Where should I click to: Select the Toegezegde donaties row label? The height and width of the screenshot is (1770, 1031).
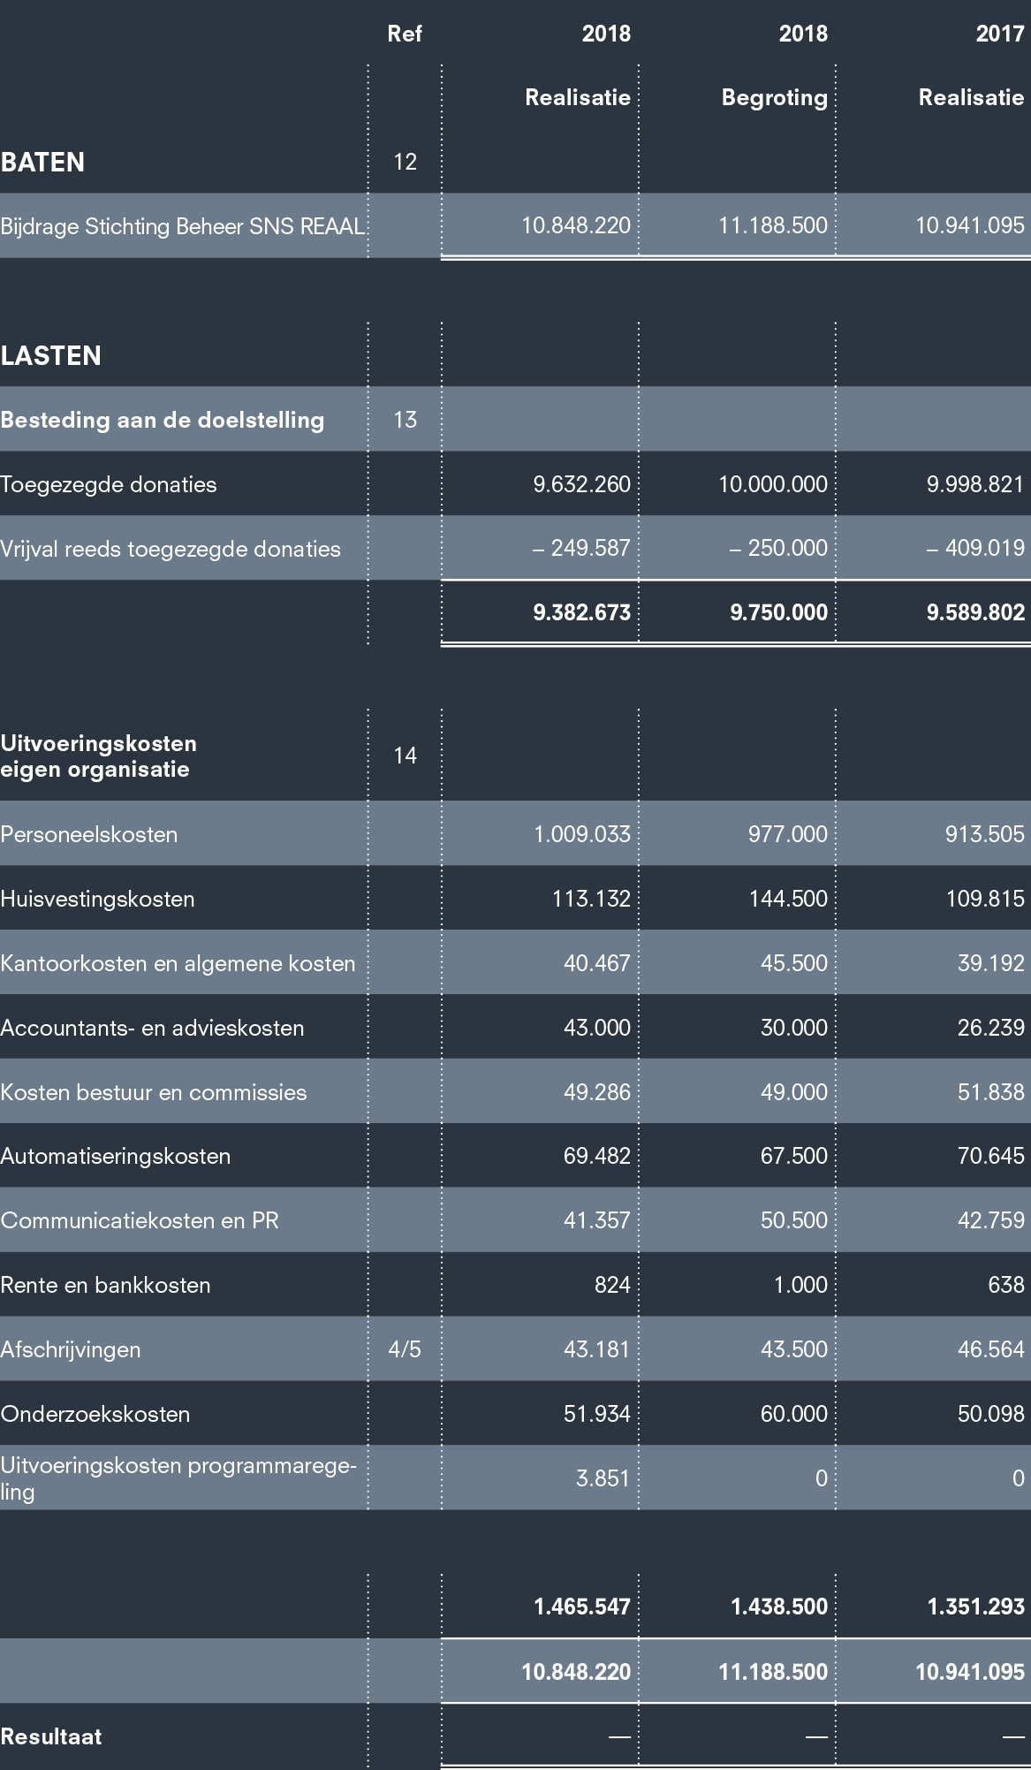(x=109, y=484)
